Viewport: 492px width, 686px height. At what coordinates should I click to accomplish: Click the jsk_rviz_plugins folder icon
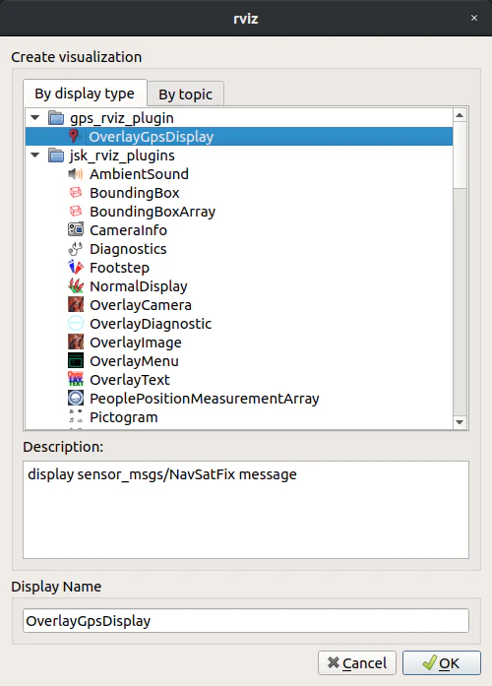point(56,156)
